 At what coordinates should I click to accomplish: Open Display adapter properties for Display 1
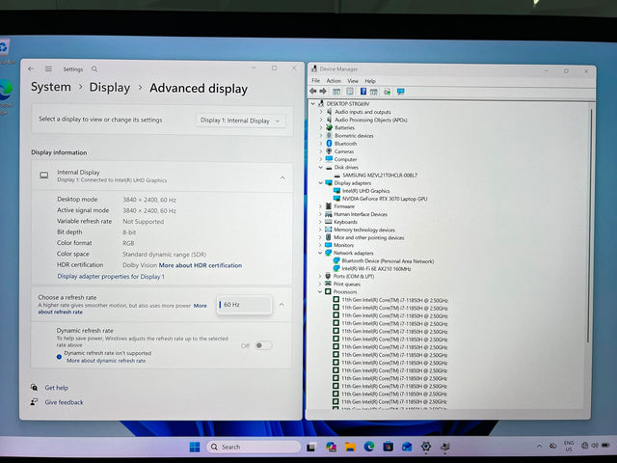click(111, 277)
